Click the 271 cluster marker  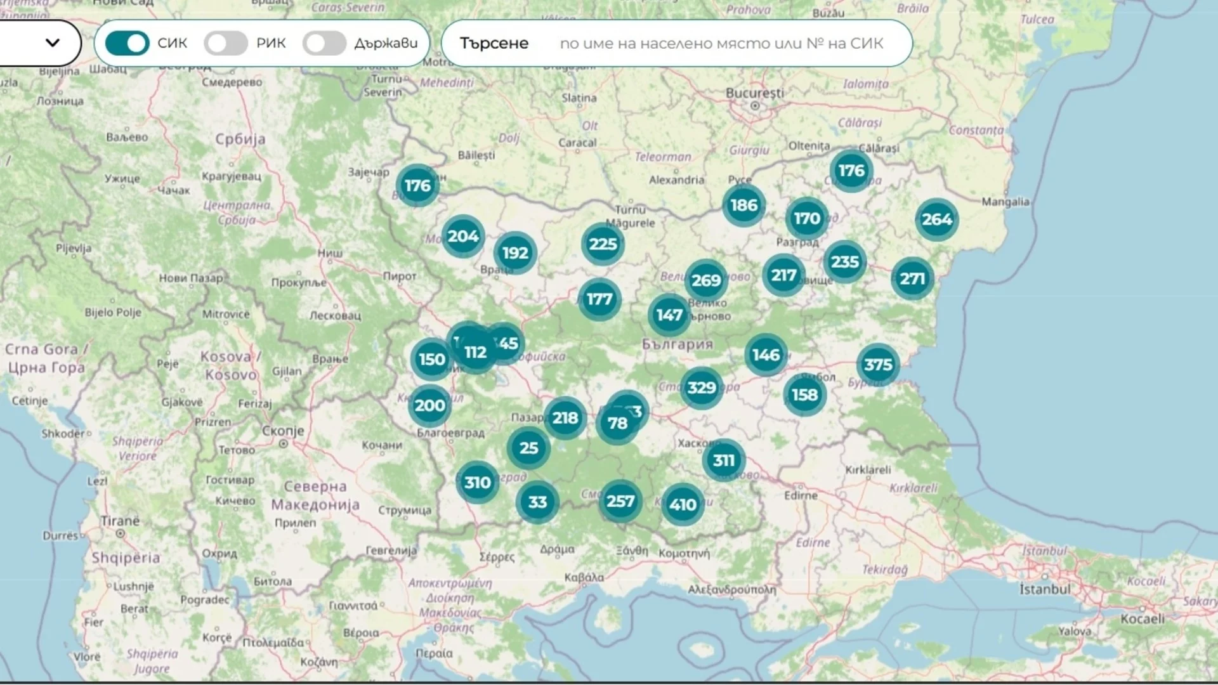(x=912, y=278)
